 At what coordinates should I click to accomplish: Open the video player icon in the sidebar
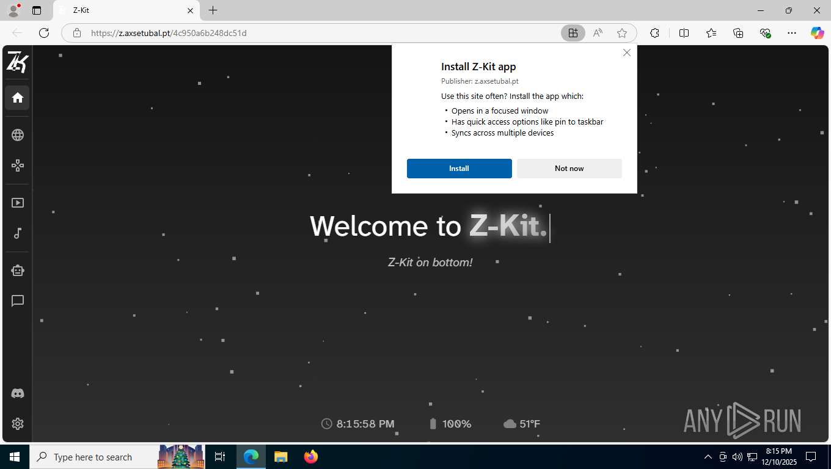coord(17,203)
